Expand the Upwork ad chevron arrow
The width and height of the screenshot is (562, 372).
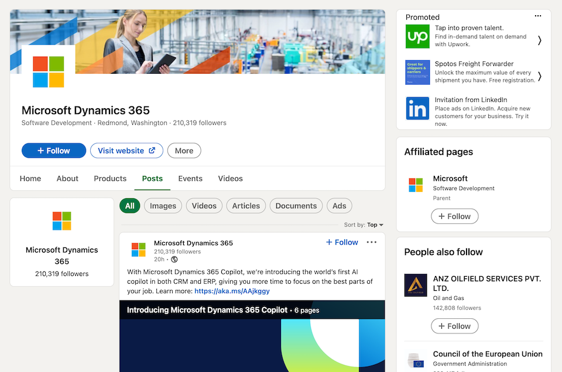(539, 40)
